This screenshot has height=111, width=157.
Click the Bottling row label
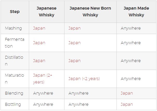13,105
